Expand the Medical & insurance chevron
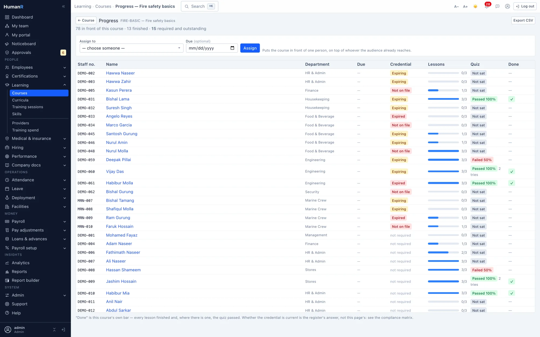Image resolution: width=540 pixels, height=337 pixels. coord(65,139)
